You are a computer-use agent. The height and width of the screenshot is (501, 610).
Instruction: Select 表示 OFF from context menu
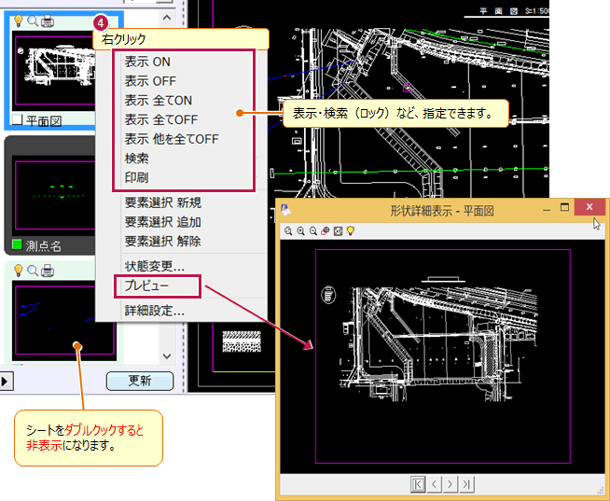pos(150,81)
